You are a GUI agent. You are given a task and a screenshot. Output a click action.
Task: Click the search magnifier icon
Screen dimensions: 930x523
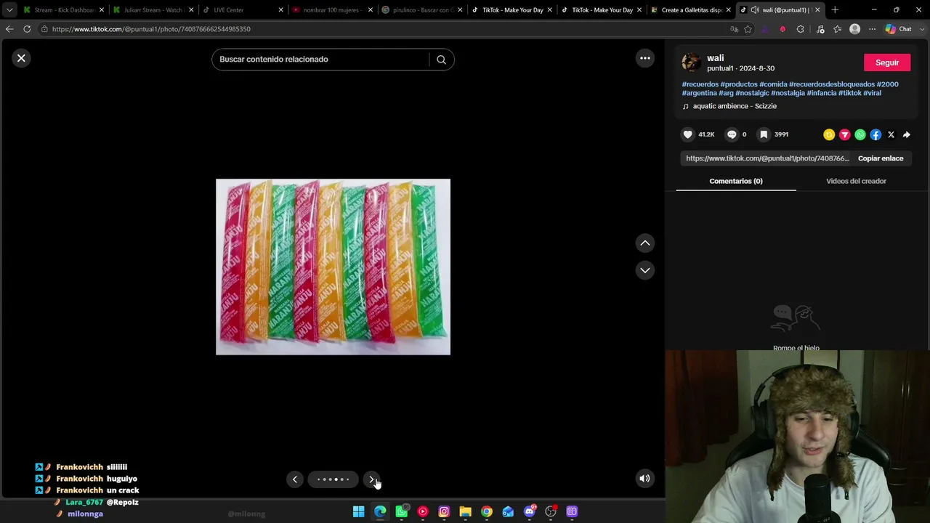coord(441,60)
